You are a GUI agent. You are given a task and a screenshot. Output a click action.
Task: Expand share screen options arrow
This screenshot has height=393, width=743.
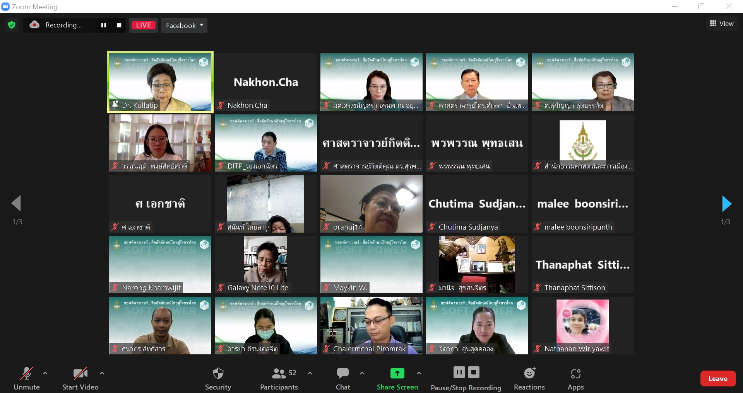tap(419, 373)
